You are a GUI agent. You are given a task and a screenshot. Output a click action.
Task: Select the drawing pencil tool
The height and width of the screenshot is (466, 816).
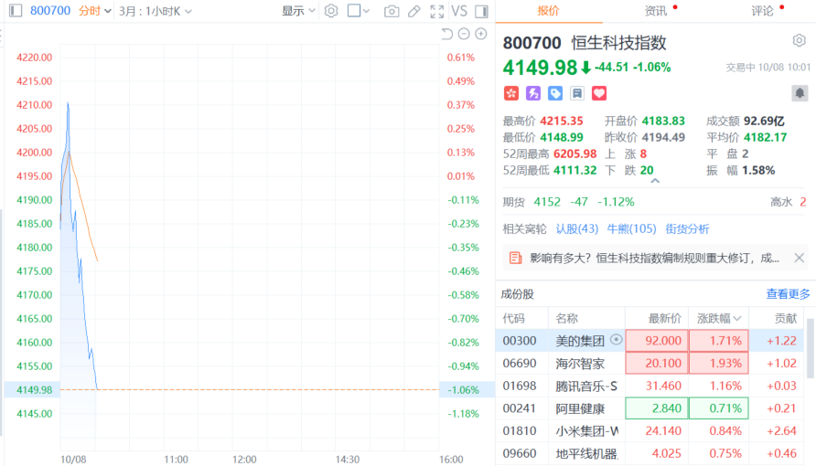413,11
